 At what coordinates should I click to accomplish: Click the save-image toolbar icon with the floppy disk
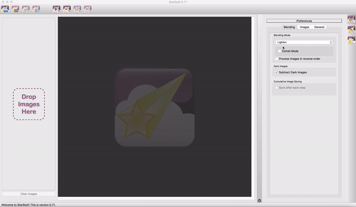pos(26,9)
